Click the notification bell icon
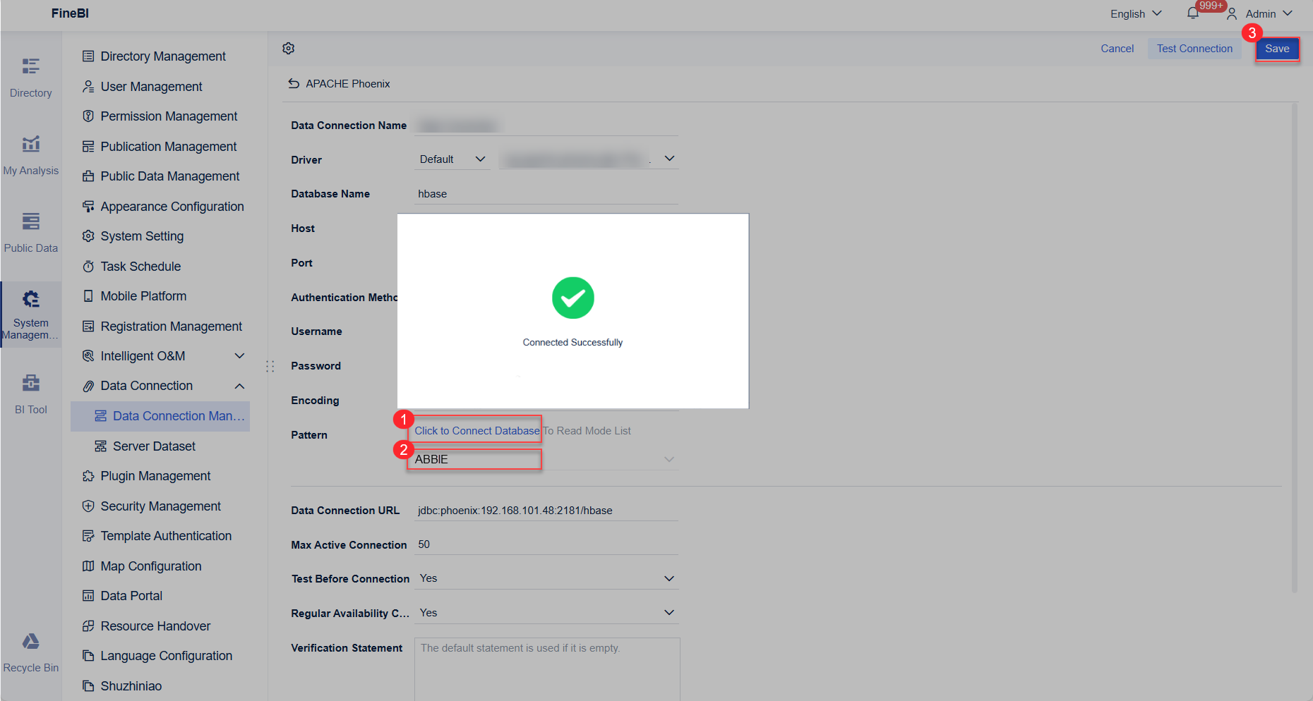This screenshot has width=1313, height=701. pos(1193,13)
